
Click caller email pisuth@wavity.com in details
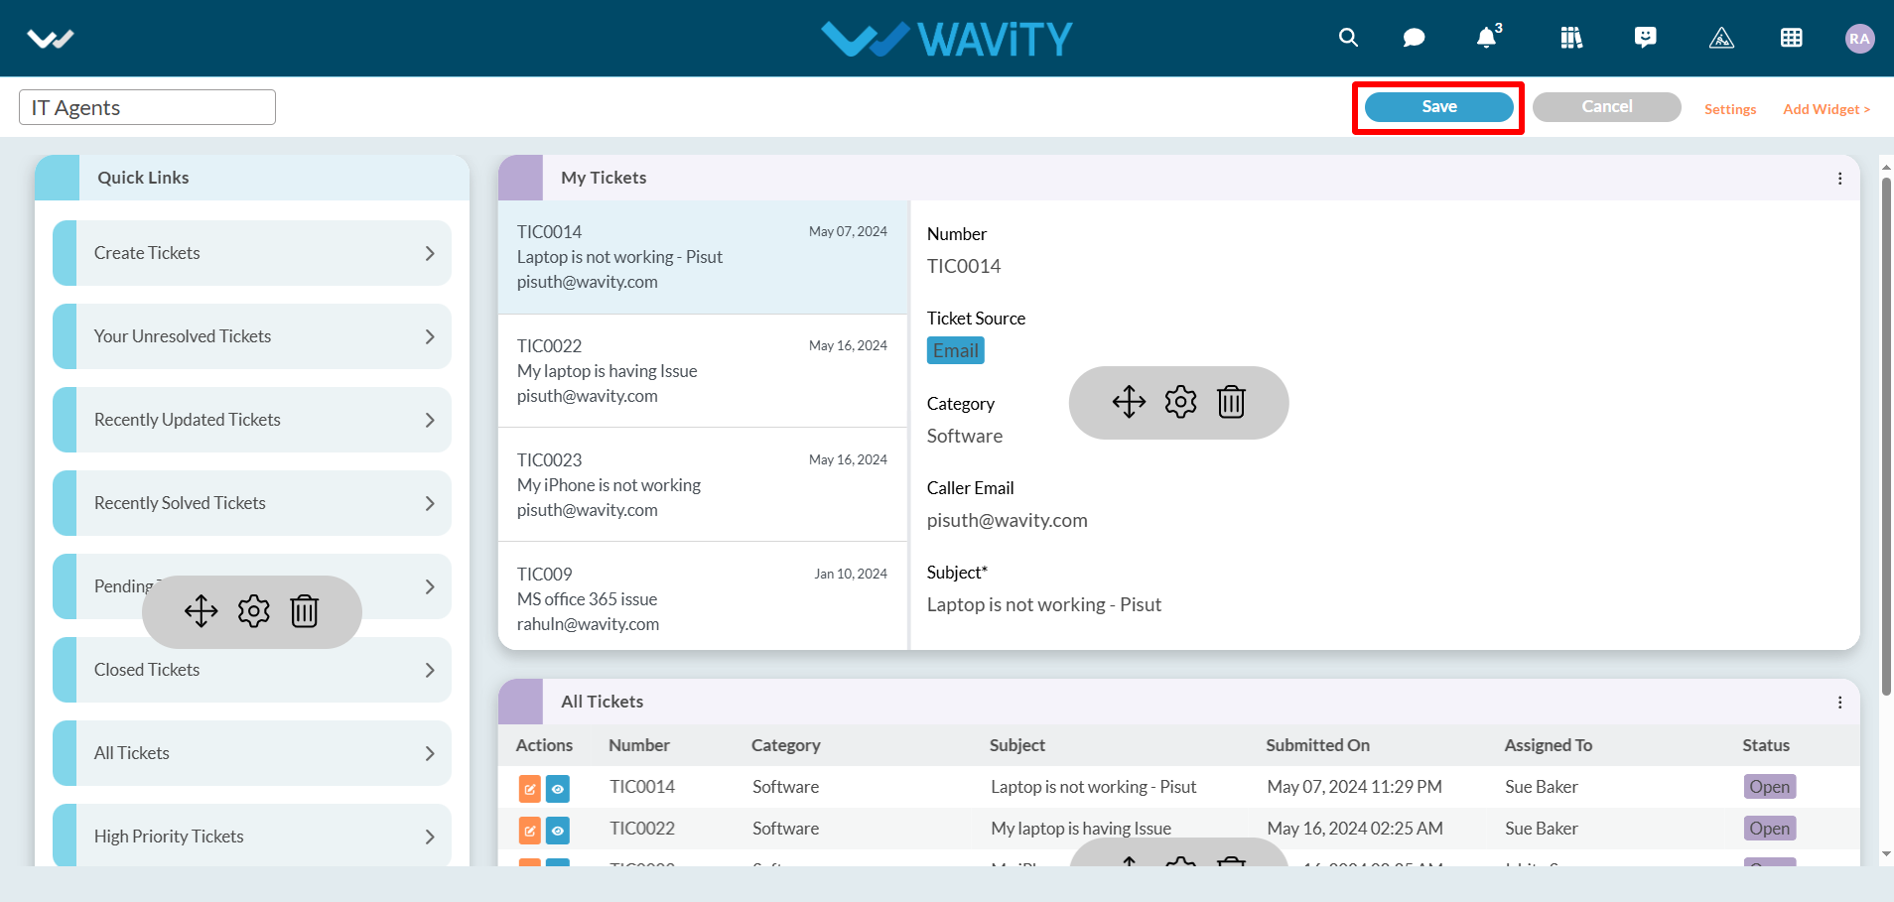coord(1008,521)
